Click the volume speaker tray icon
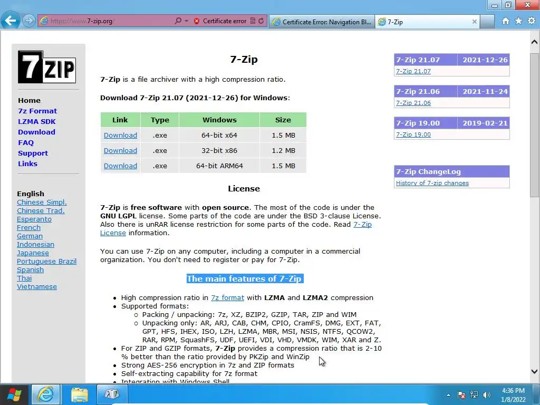Image resolution: width=540 pixels, height=405 pixels. [x=487, y=394]
